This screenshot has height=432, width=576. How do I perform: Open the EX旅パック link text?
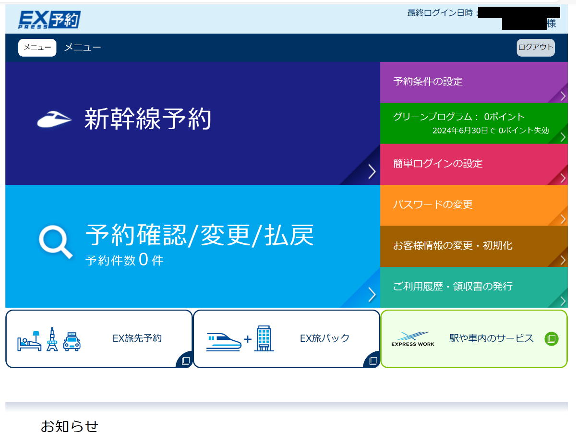point(325,338)
